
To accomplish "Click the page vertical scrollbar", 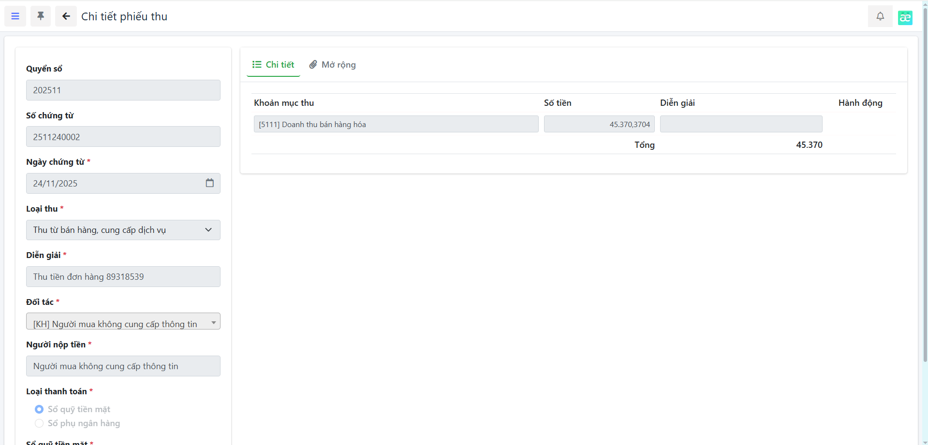I will (925, 193).
